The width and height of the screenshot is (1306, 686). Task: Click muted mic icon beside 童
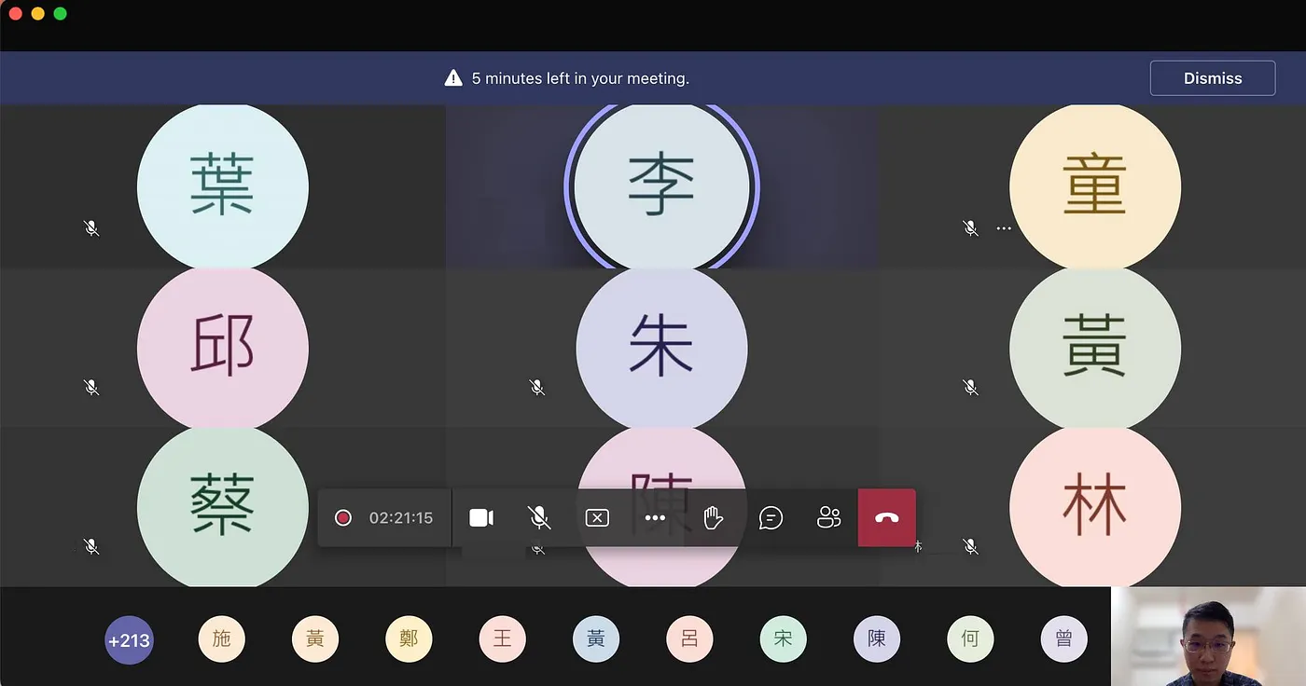(x=970, y=227)
